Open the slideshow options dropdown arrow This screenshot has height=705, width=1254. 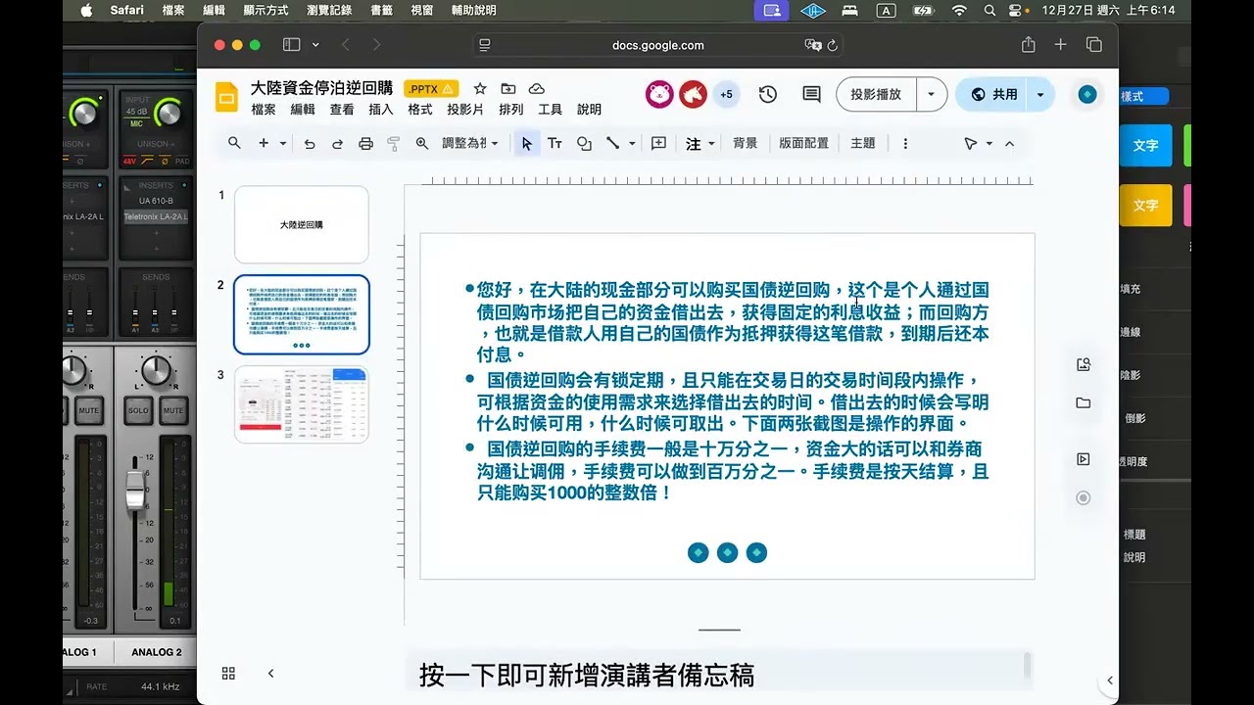[931, 95]
